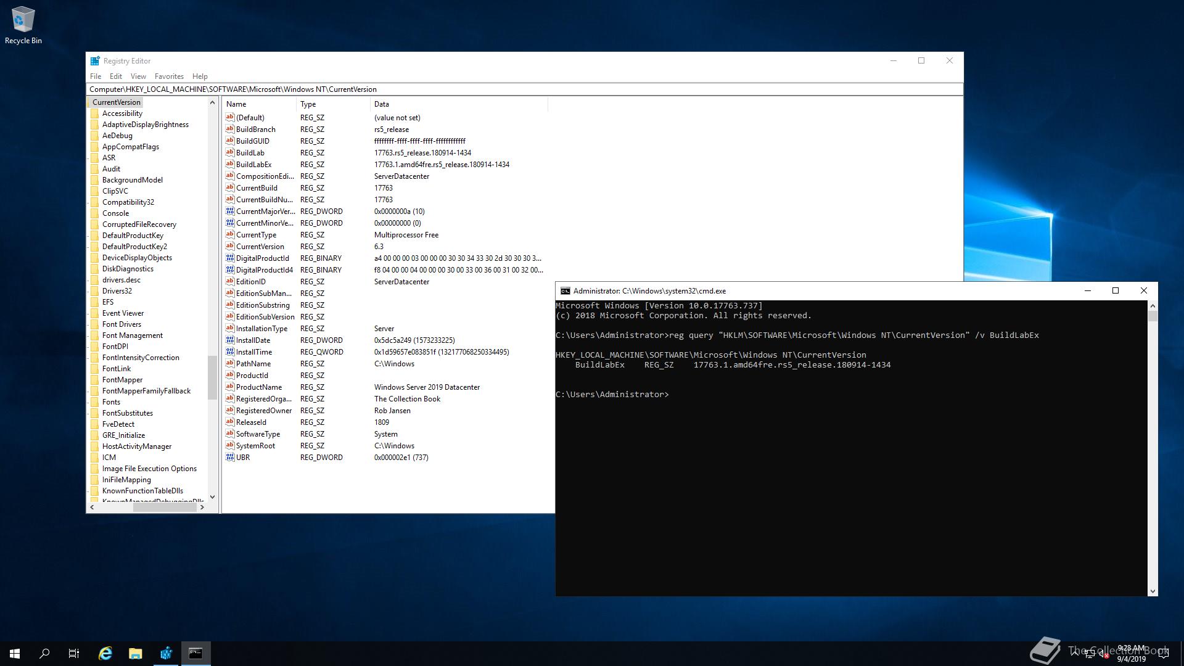This screenshot has height=666, width=1184.
Task: Open the Recycle Bin desktop icon
Action: 23,25
